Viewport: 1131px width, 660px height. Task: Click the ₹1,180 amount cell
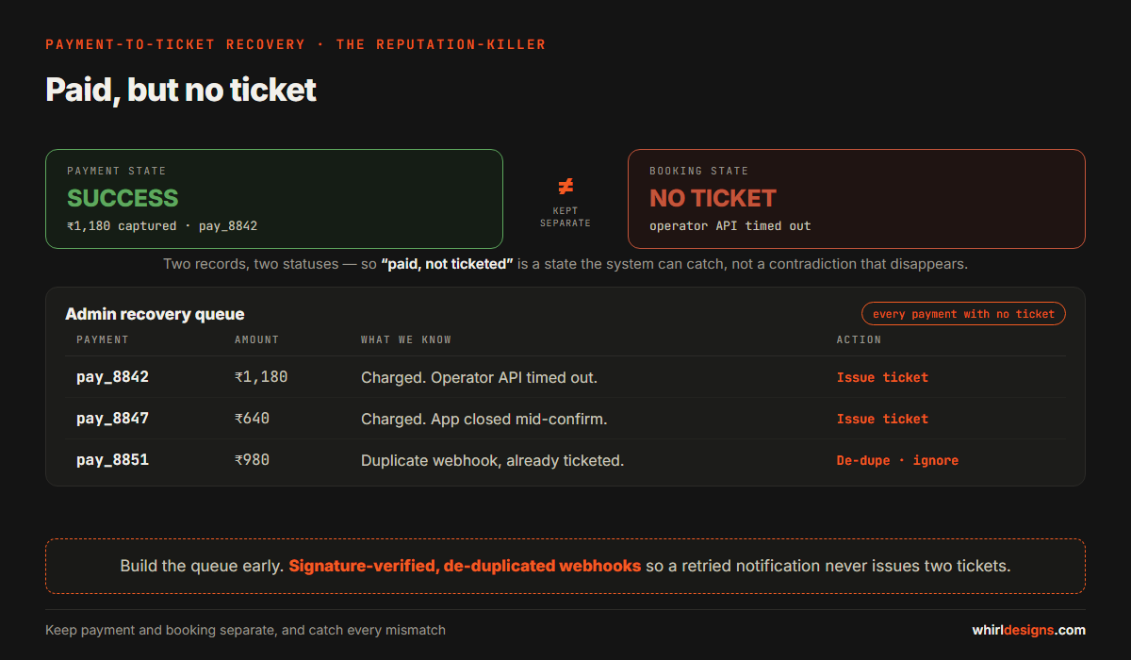[x=261, y=377]
